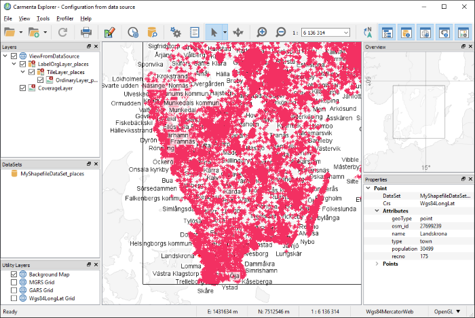Select MyShapefileDataSet_places in DataSets panel
Image resolution: width=475 pixels, height=318 pixels.
tap(52, 173)
